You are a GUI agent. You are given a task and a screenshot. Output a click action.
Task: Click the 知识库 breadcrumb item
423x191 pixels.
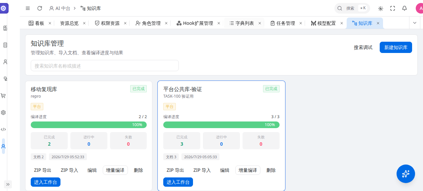pos(91,8)
